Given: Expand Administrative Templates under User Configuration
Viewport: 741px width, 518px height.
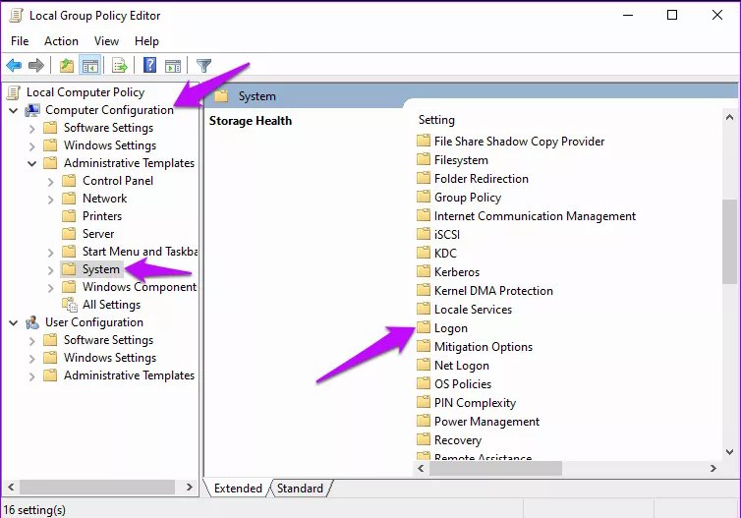Looking at the screenshot, I should [x=31, y=376].
